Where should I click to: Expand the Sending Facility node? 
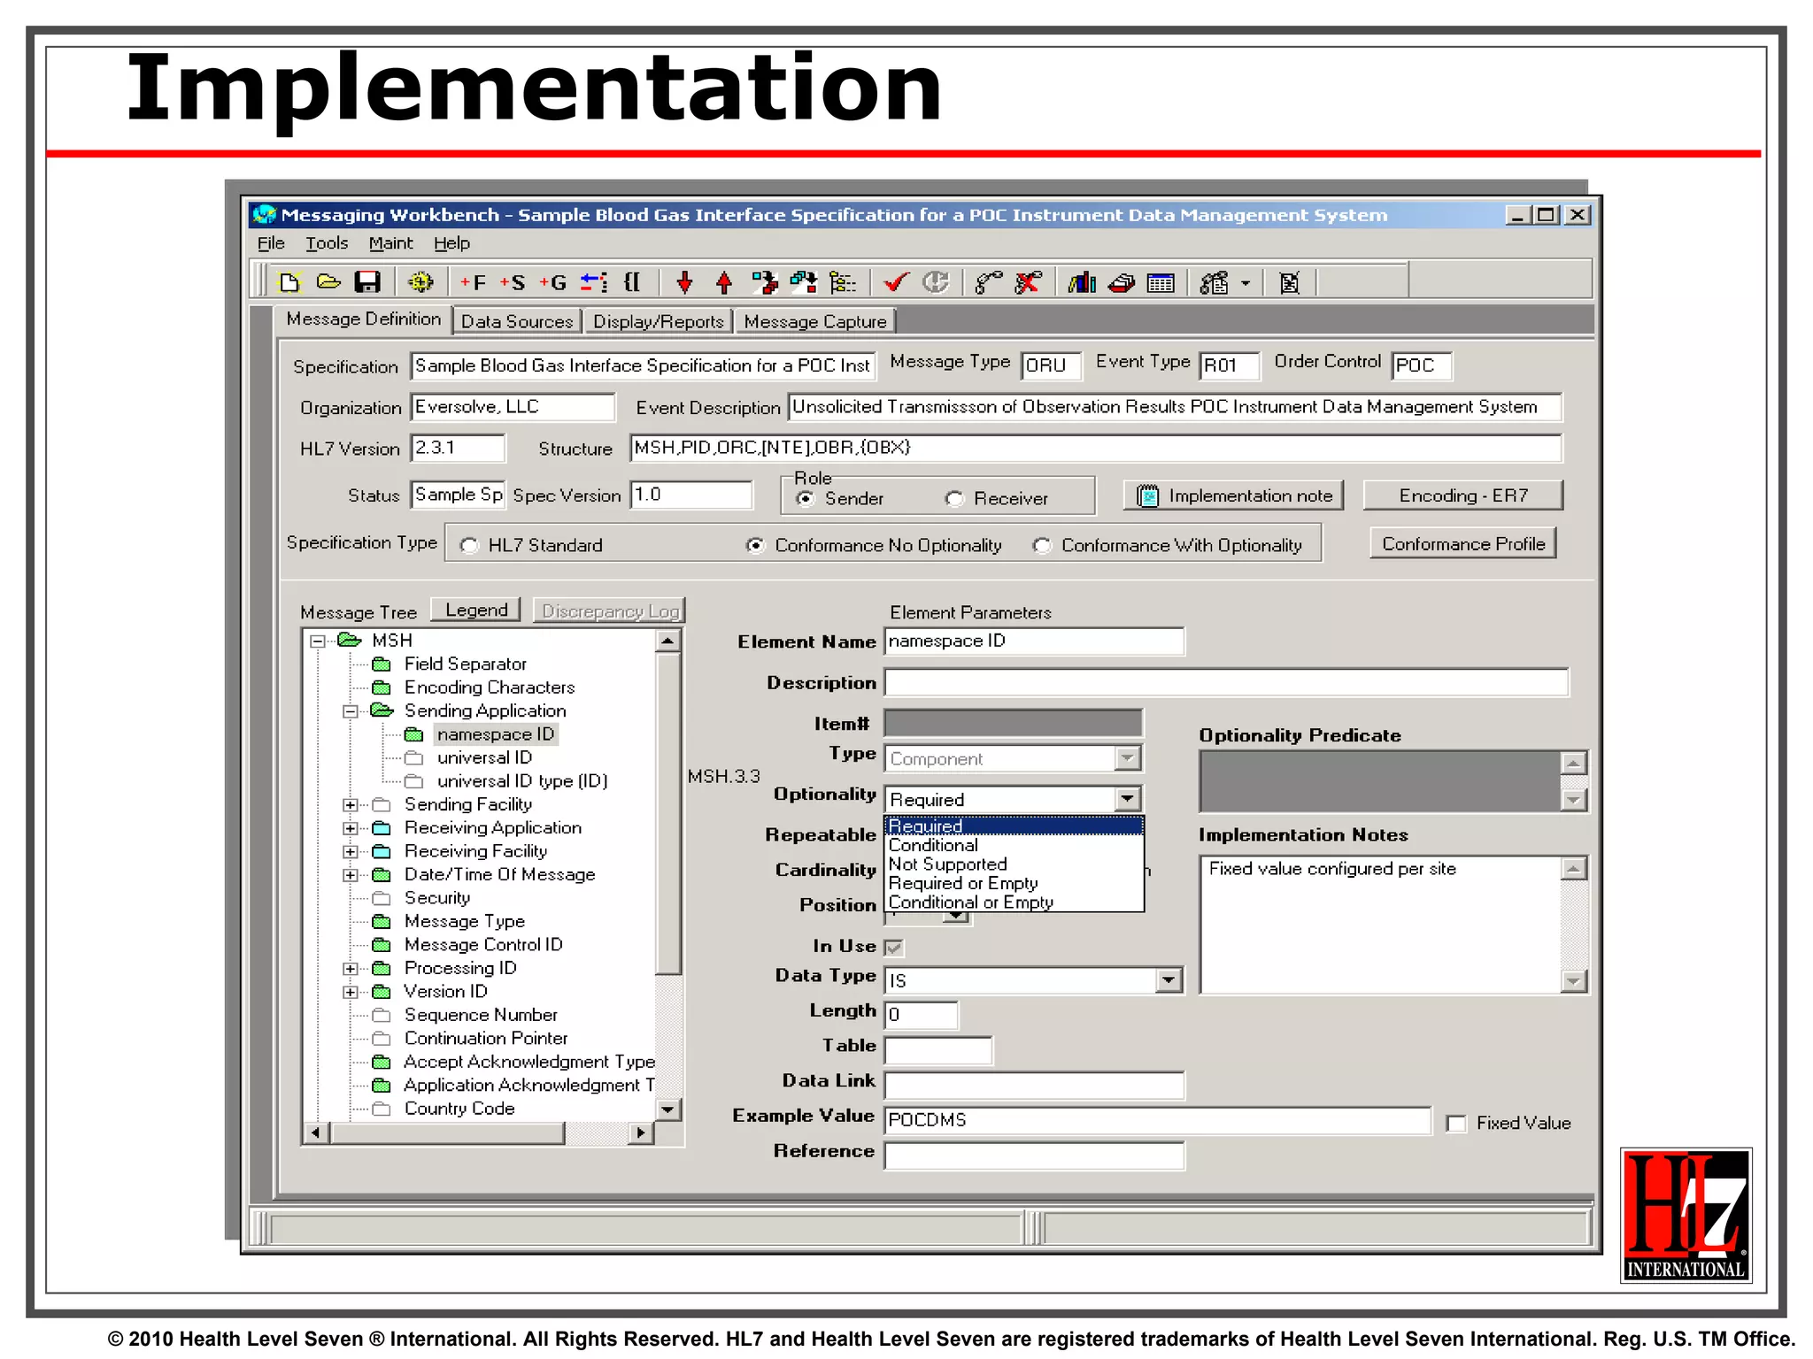[351, 805]
